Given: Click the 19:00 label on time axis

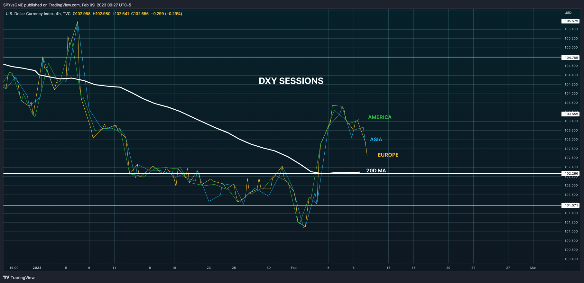Looking at the screenshot, I should click(14, 268).
